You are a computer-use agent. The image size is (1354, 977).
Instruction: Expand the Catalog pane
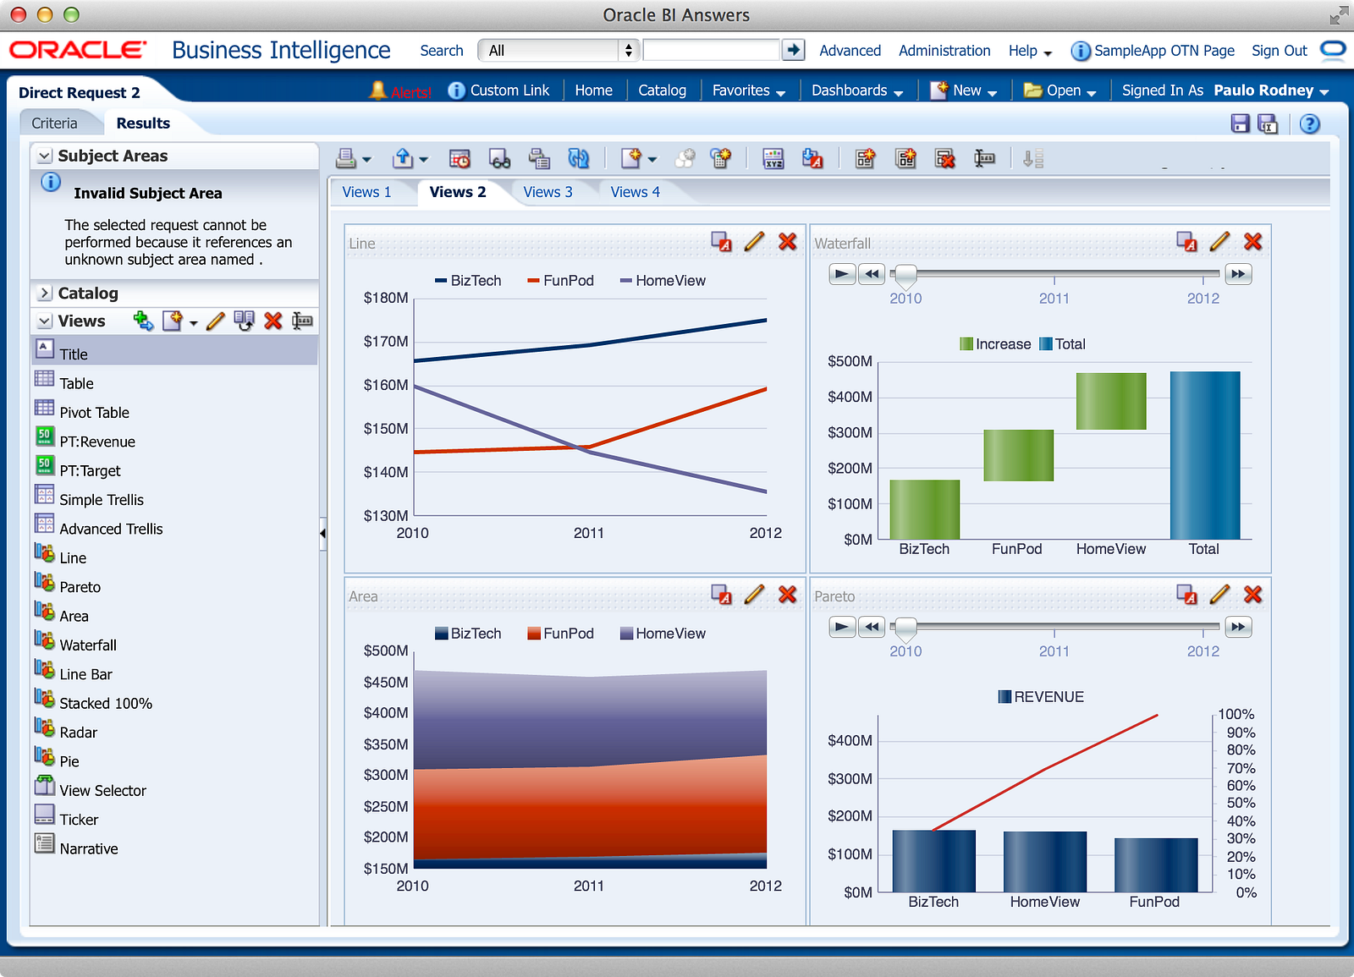[46, 294]
